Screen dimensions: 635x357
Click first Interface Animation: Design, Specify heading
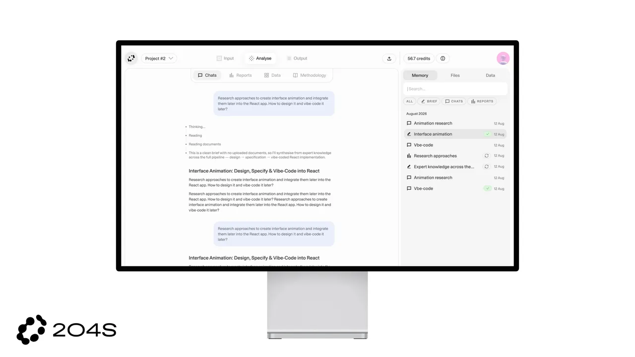point(254,171)
